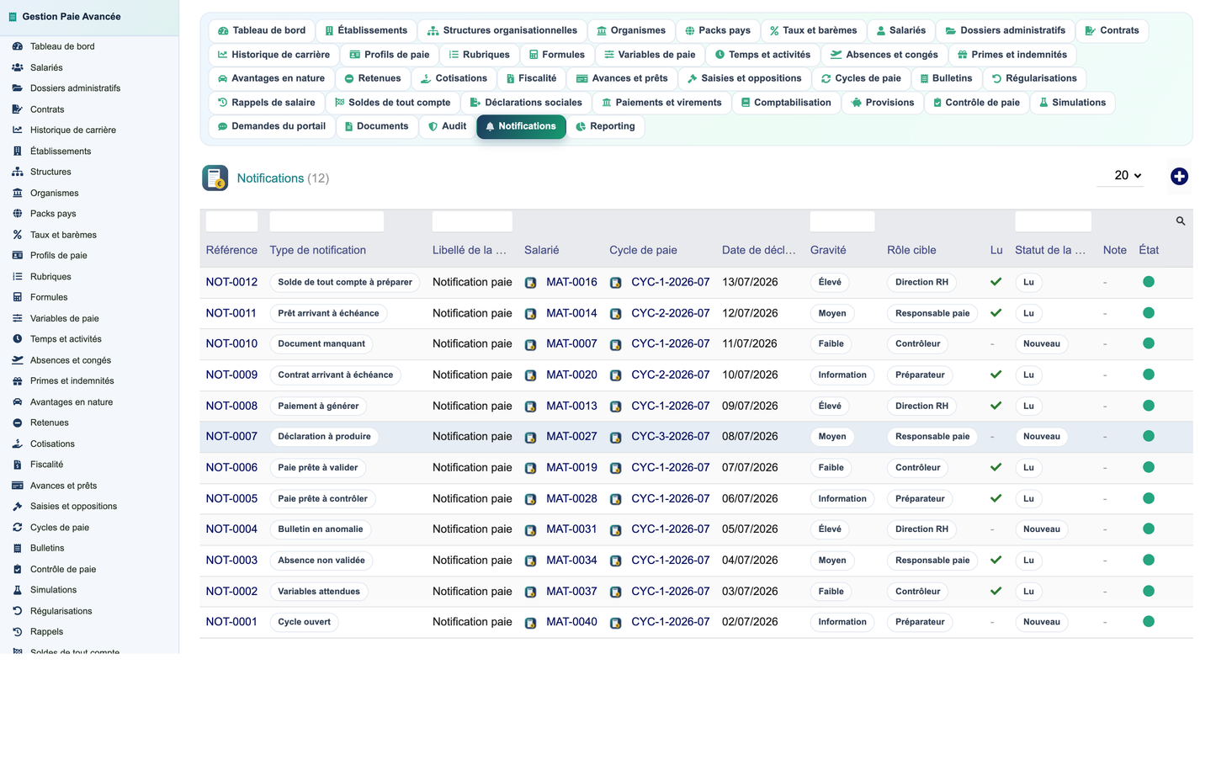Click the add notification plus icon
1216x760 pixels.
click(x=1179, y=176)
